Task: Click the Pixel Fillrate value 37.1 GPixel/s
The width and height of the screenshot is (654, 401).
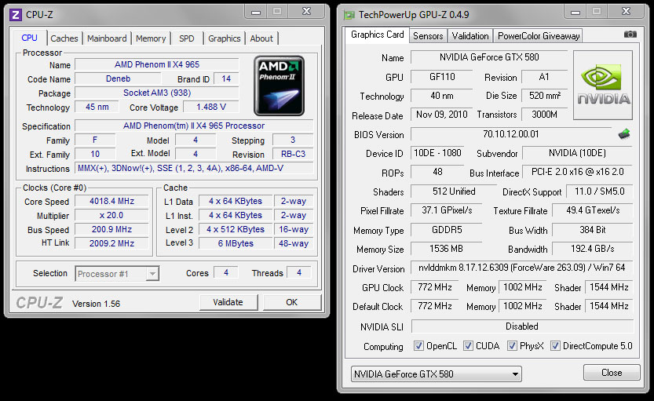Action: coord(446,210)
